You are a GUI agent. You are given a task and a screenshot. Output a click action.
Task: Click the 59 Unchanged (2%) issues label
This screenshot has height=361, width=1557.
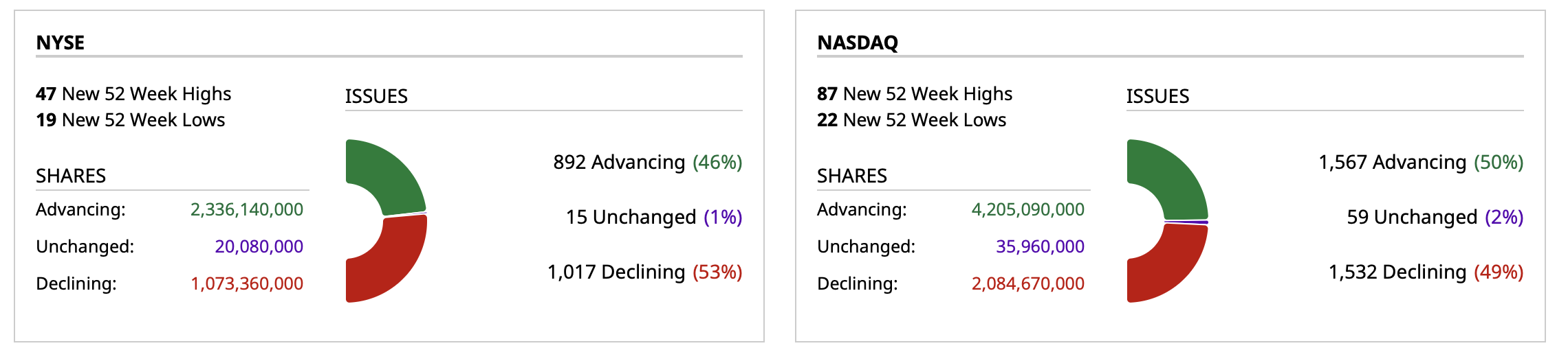pos(1435,217)
